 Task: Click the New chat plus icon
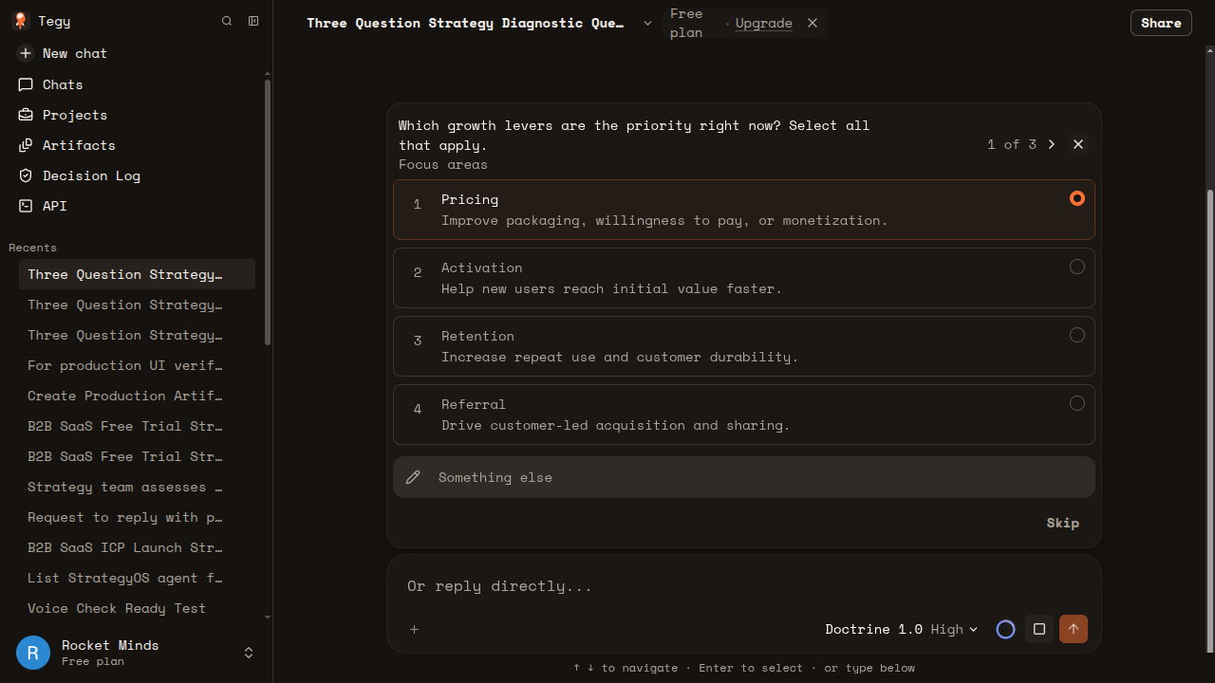pos(26,53)
